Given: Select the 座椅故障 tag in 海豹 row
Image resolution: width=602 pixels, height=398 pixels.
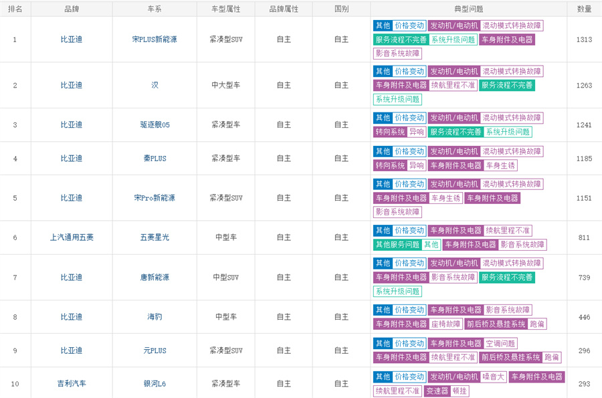Looking at the screenshot, I should click(445, 324).
